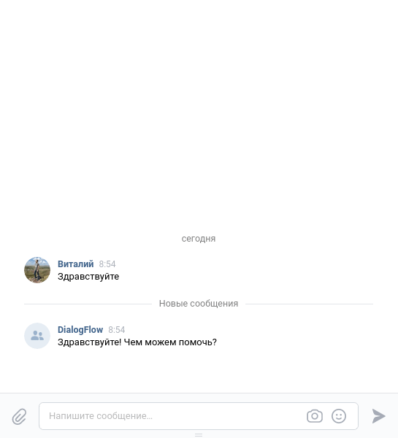Grab the resize grip below the input
Screen dimensions: 398x438
199,435
